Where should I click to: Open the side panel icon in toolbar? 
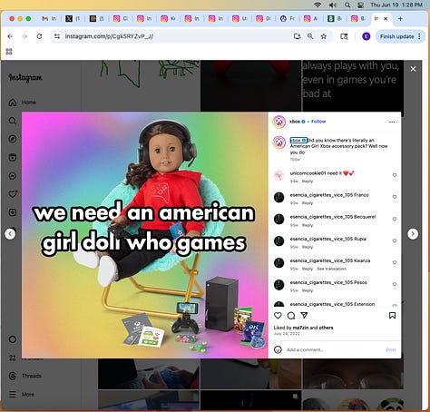pos(344,36)
